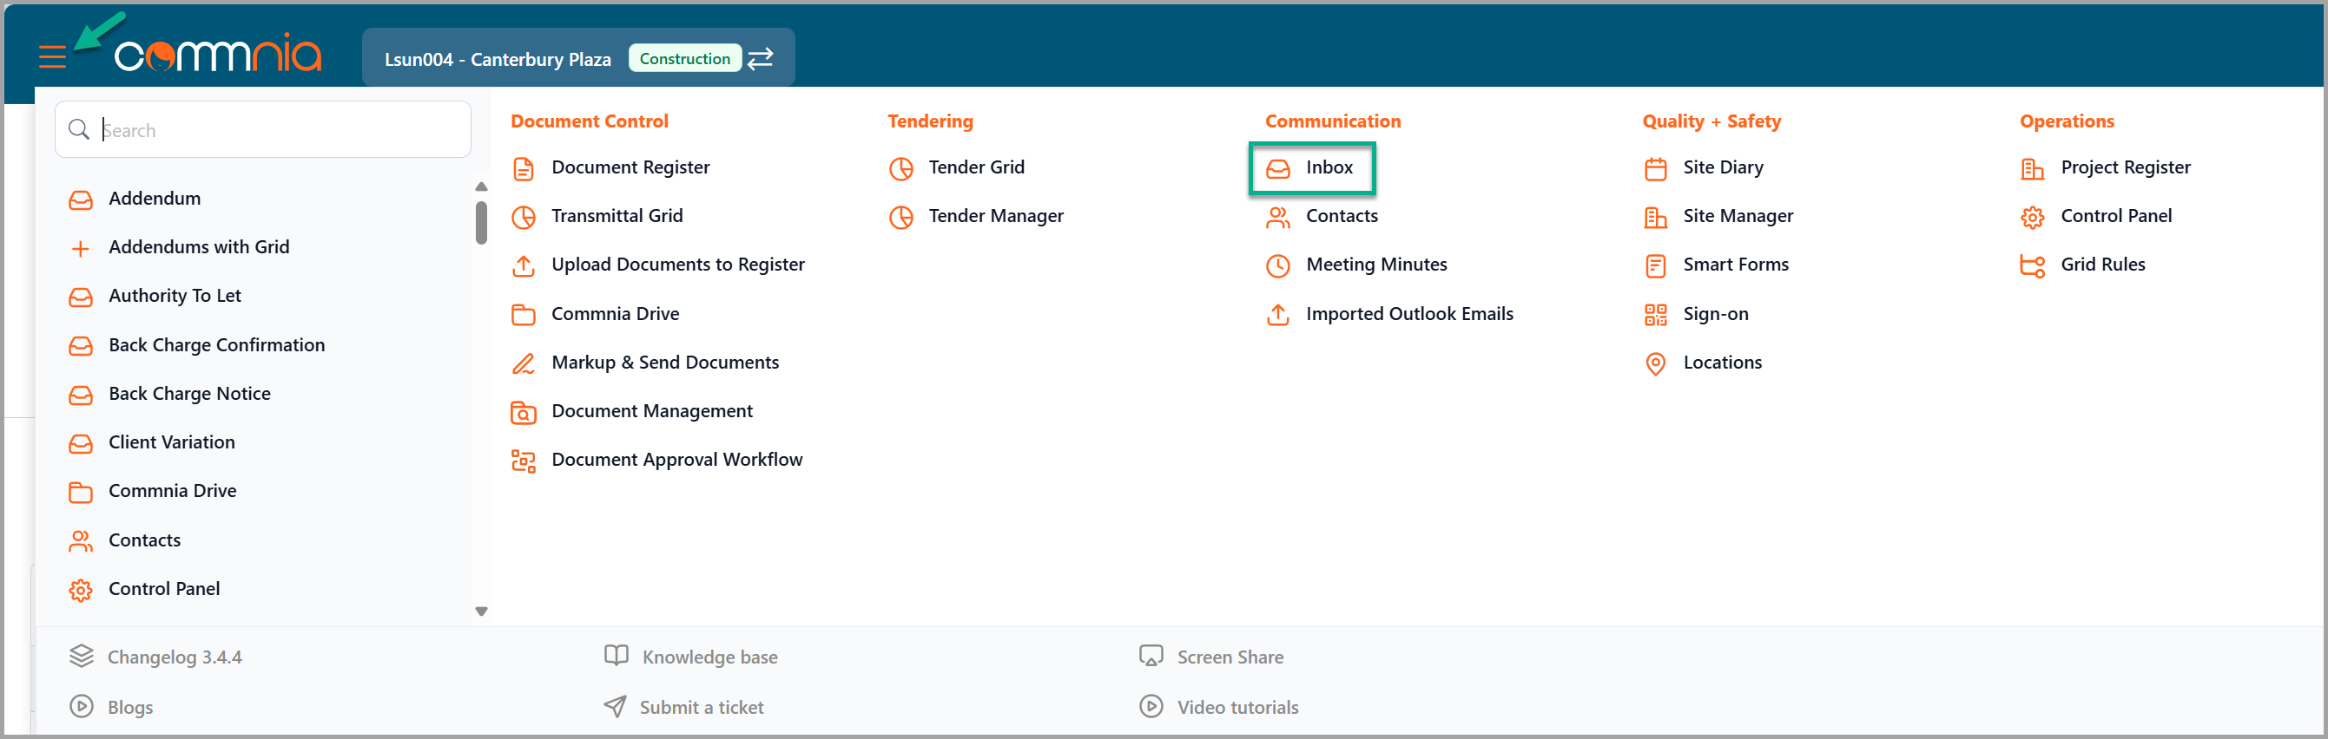Open the Inbox under Communication
Viewport: 2328px width, 739px height.
[1329, 167]
